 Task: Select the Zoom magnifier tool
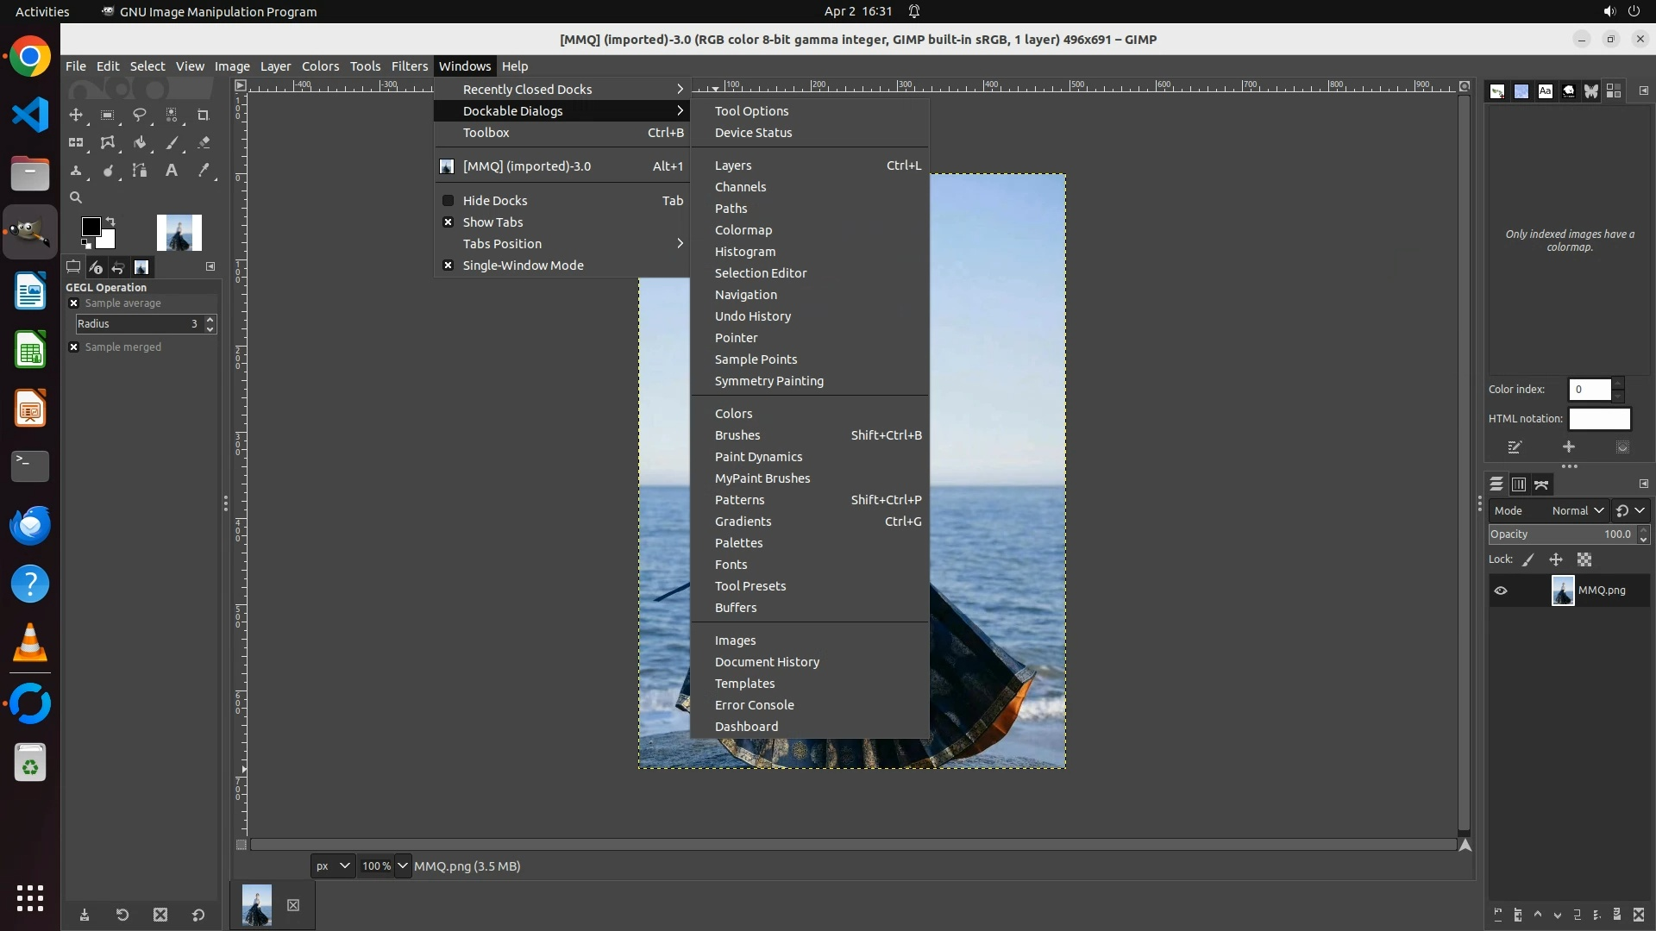(x=76, y=198)
